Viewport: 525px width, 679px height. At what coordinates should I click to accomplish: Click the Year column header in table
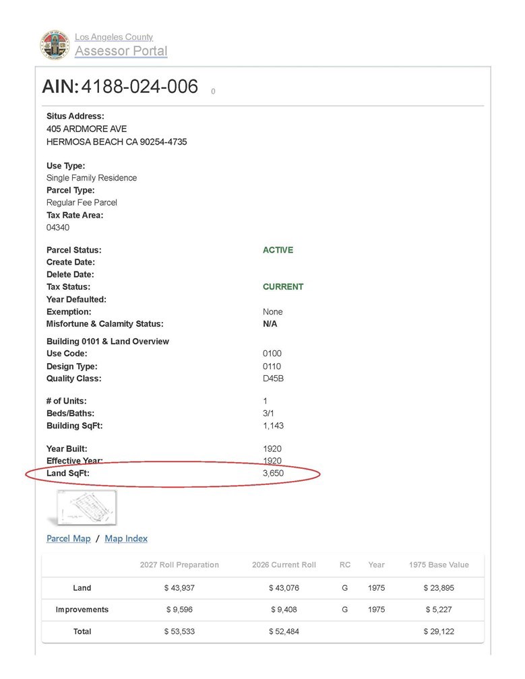pos(377,564)
